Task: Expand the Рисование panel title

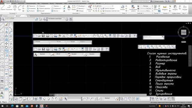Action: click(x=13, y=13)
